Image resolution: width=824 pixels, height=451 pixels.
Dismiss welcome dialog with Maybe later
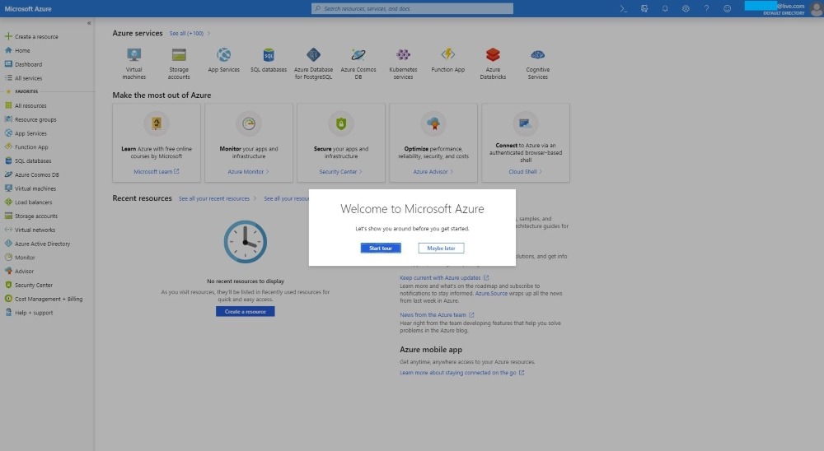coord(441,248)
